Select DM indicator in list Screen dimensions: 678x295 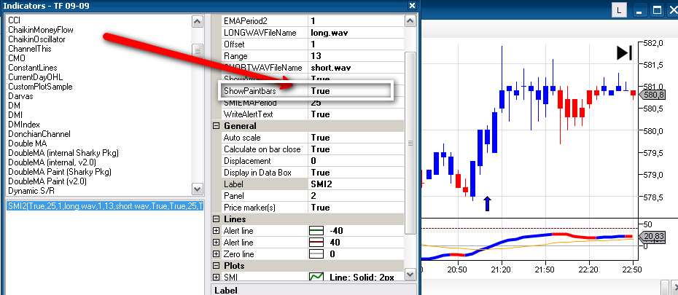(x=14, y=106)
